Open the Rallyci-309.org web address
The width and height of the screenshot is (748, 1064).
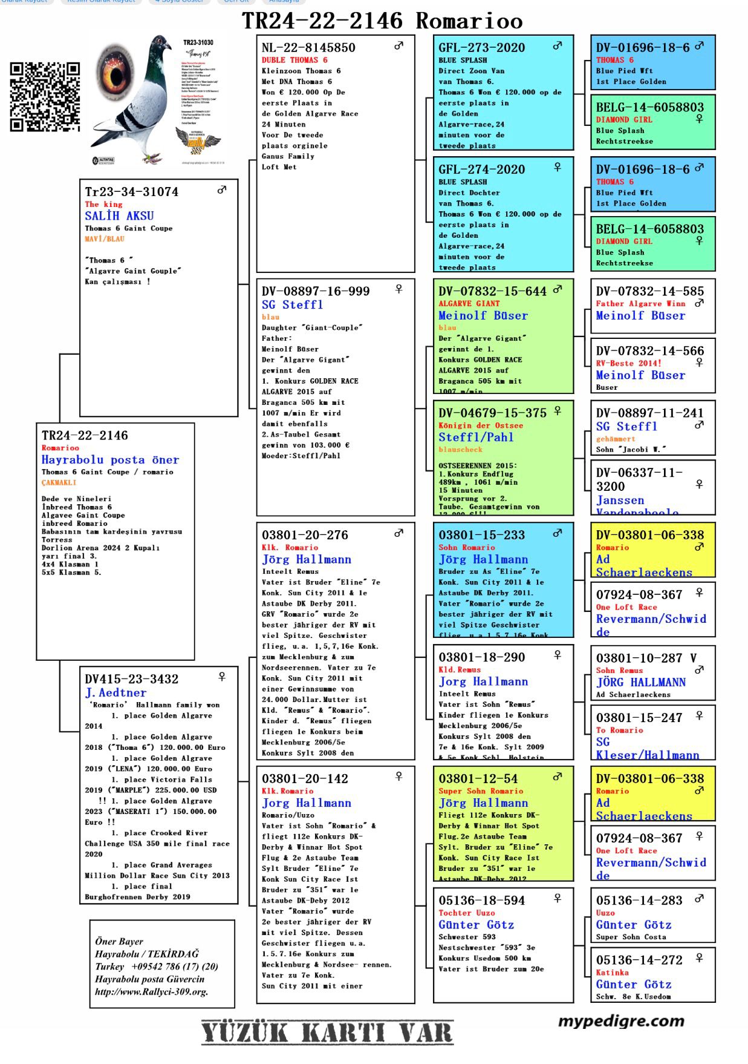151,992
